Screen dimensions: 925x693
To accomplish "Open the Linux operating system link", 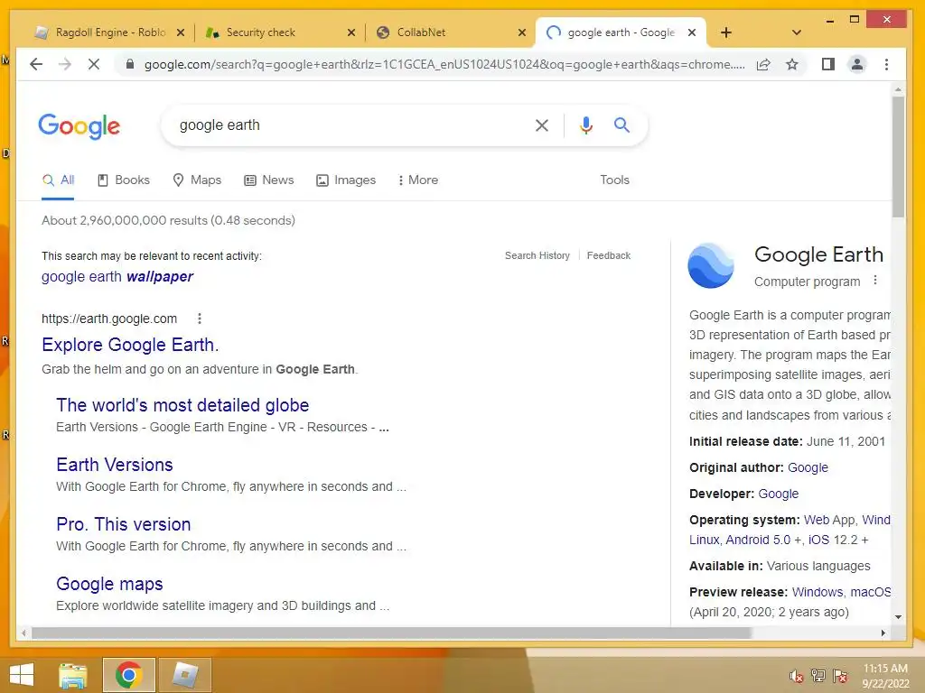I will click(x=705, y=540).
